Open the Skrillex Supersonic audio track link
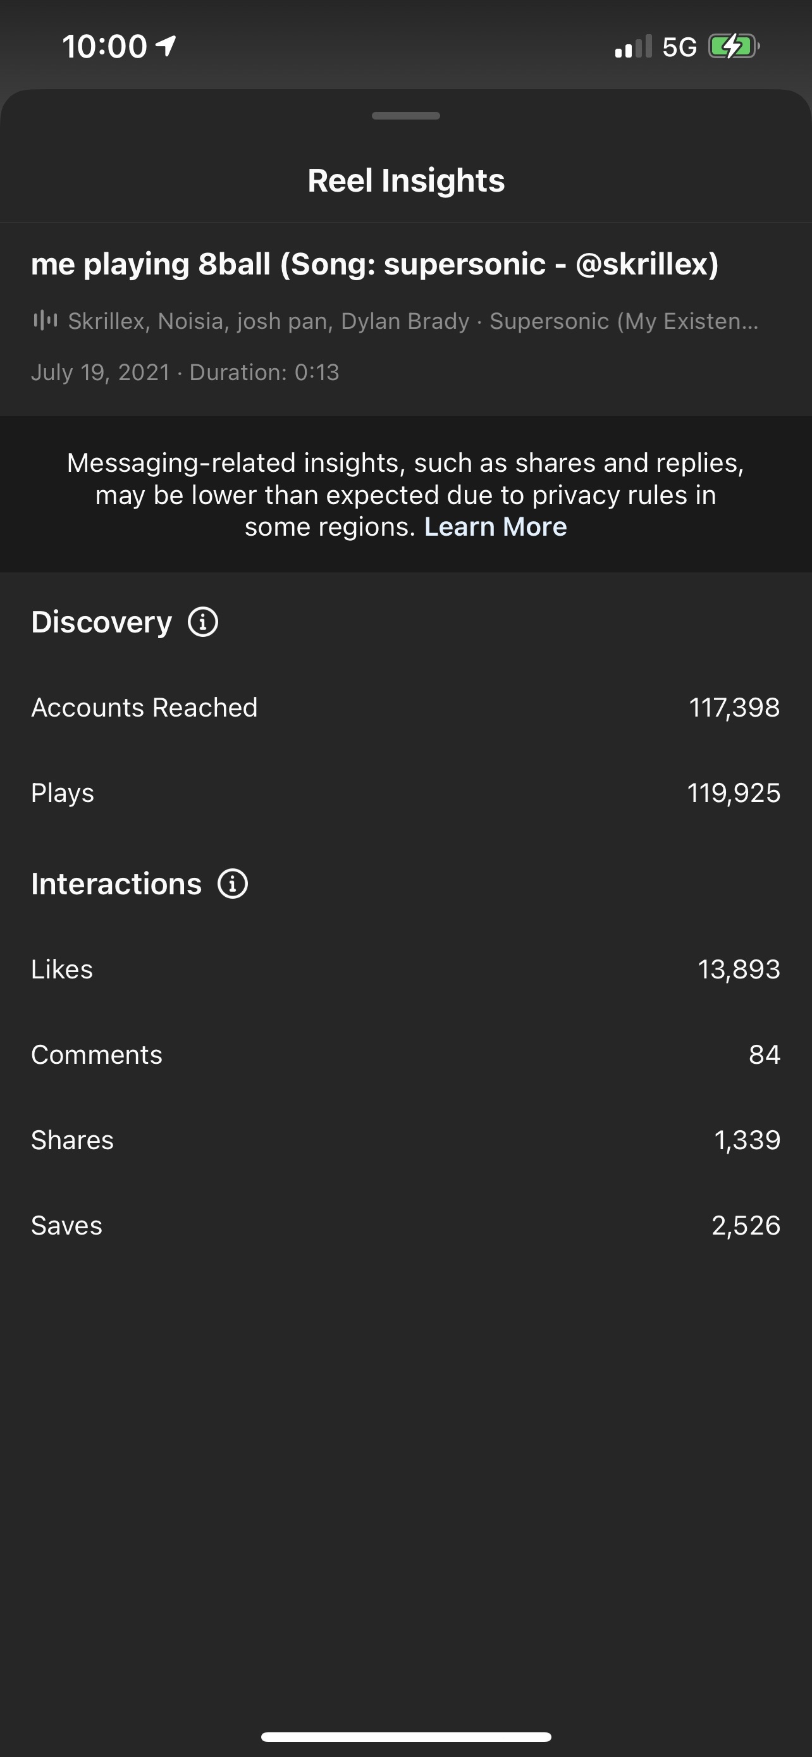 point(412,321)
